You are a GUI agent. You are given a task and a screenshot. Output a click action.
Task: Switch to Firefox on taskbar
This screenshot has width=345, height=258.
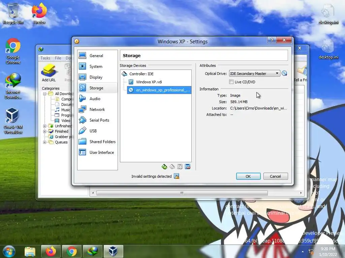[51, 251]
